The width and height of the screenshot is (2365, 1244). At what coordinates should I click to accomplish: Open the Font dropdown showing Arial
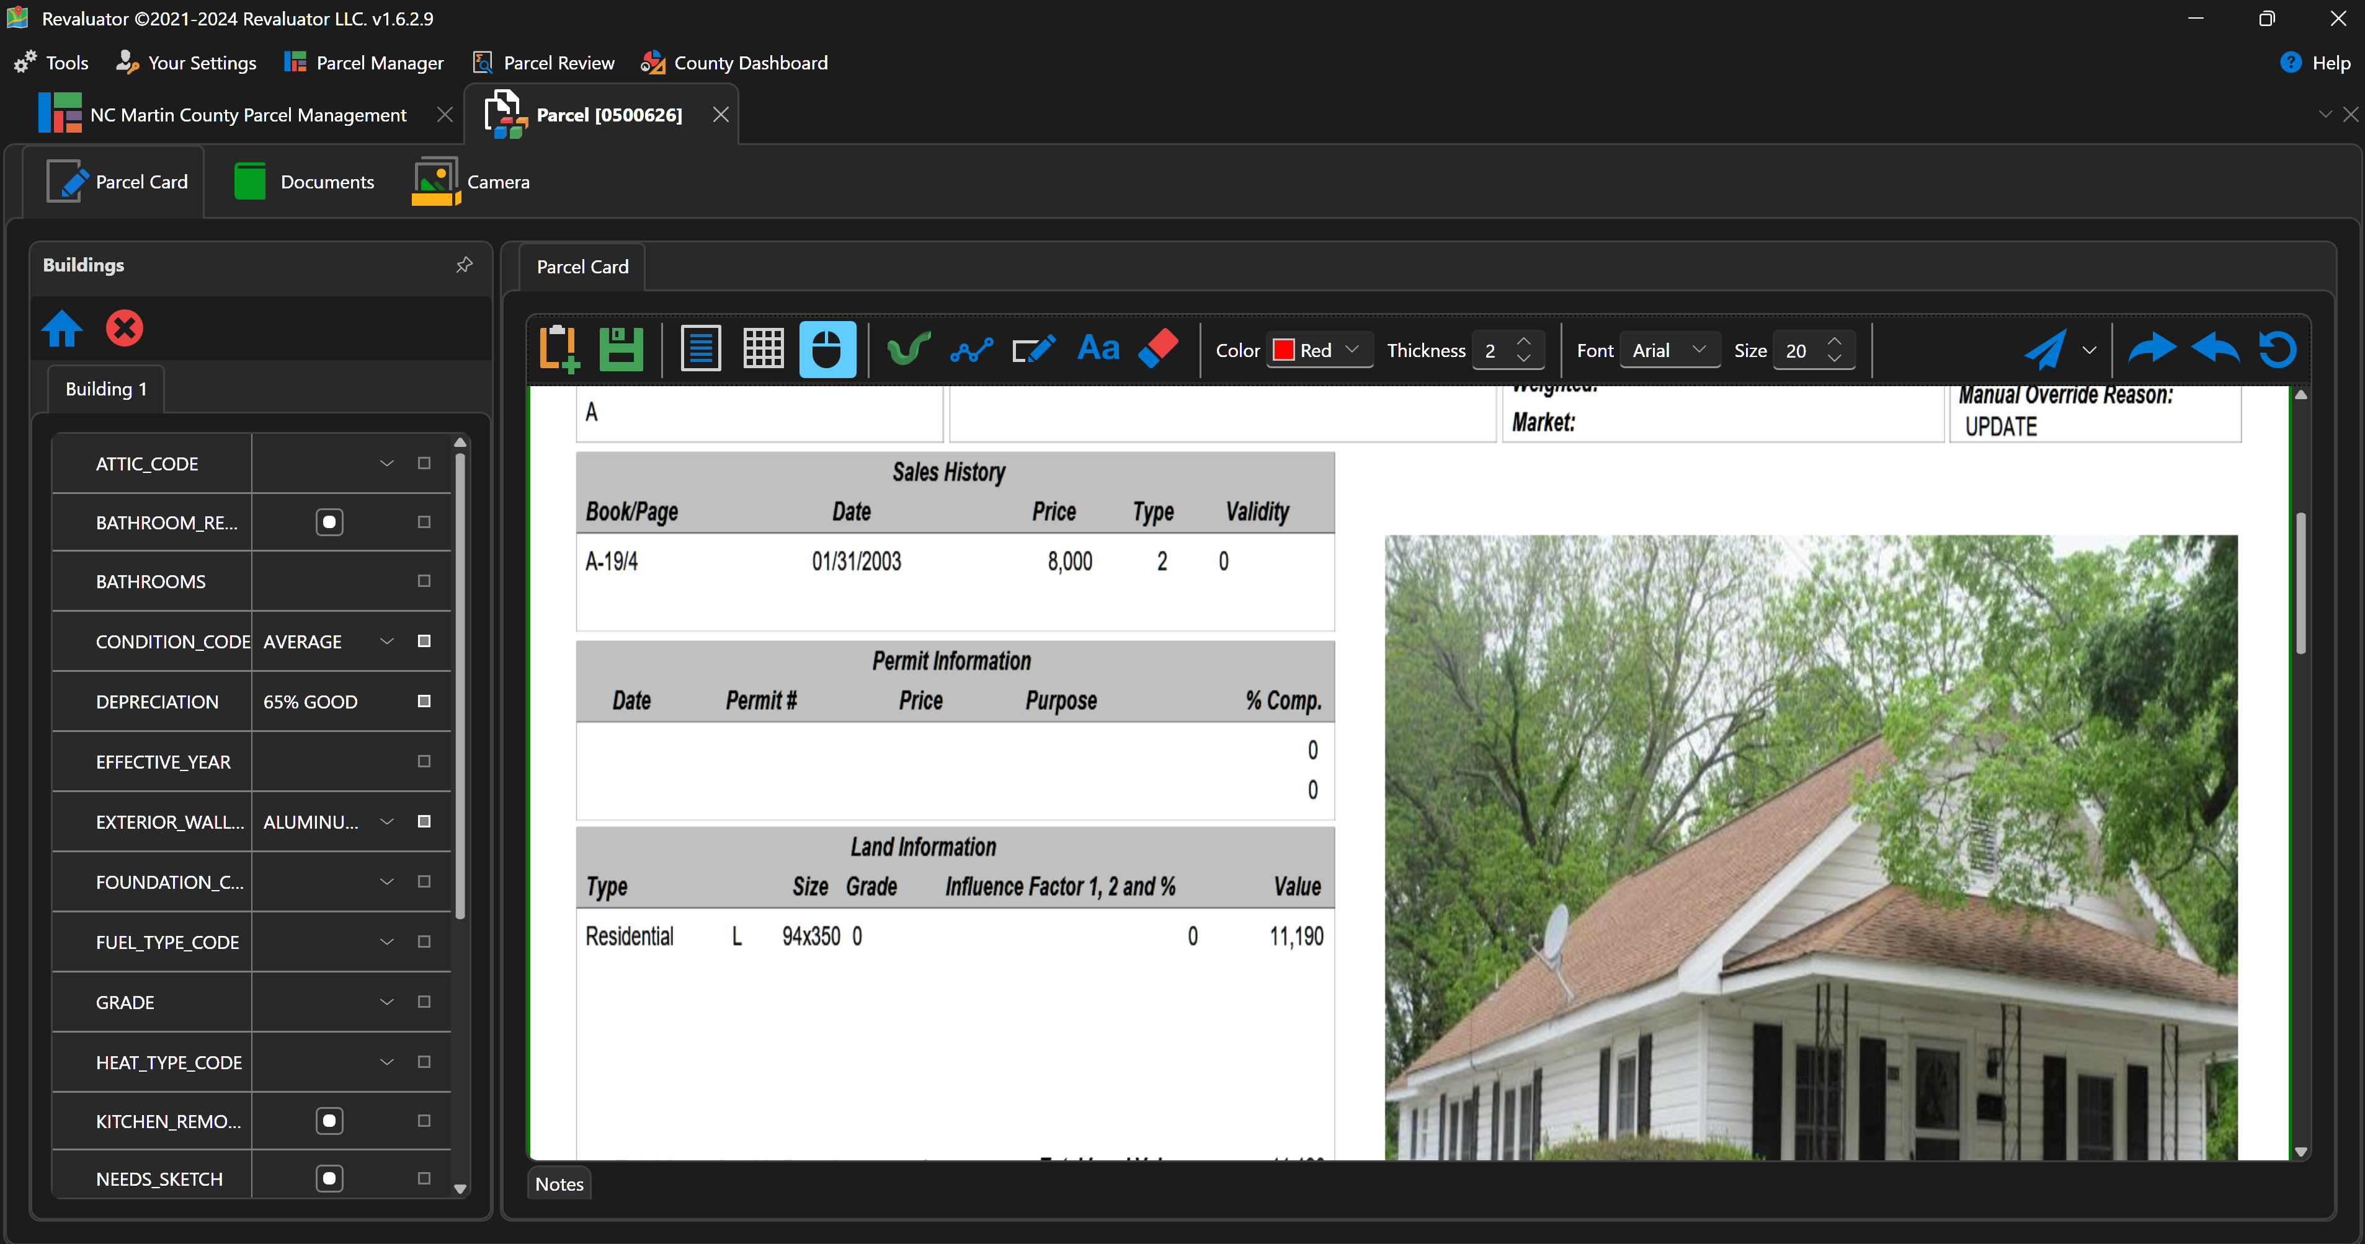pos(1668,350)
